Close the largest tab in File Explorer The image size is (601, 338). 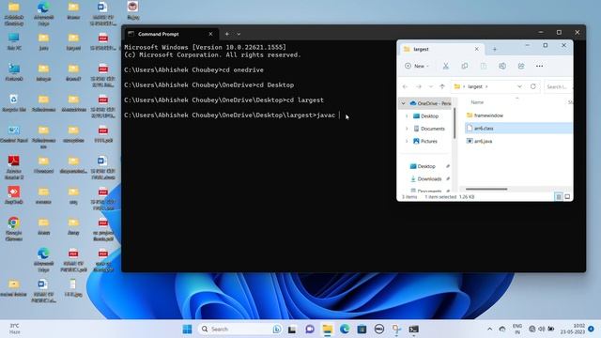pyautogui.click(x=476, y=49)
